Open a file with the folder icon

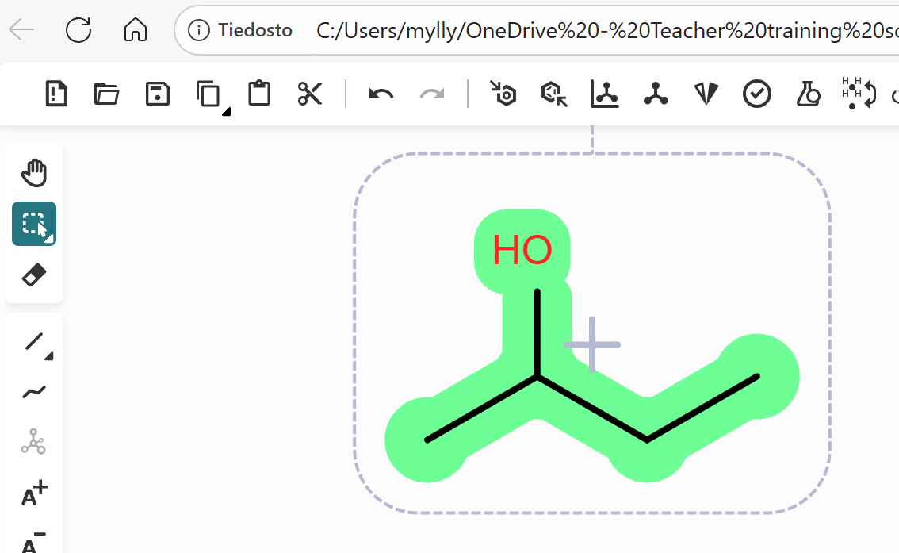[107, 94]
